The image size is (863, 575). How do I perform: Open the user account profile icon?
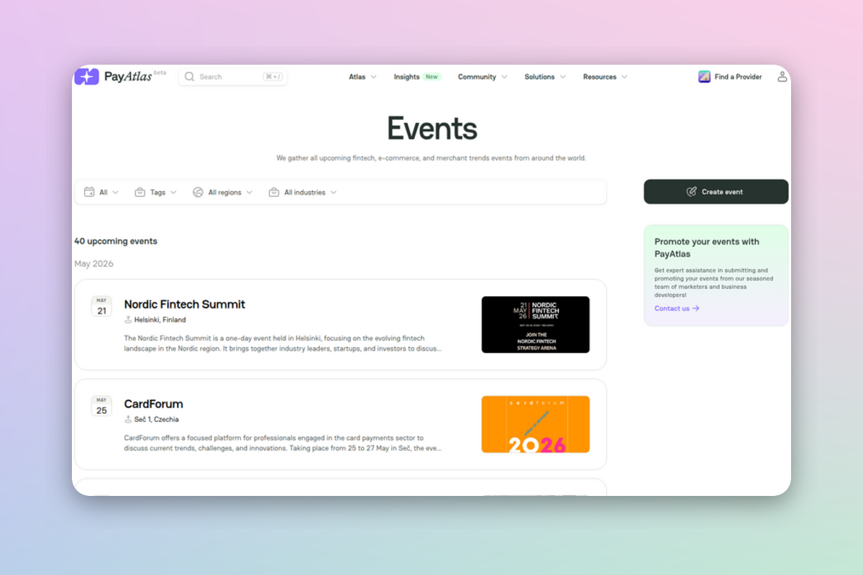click(782, 76)
